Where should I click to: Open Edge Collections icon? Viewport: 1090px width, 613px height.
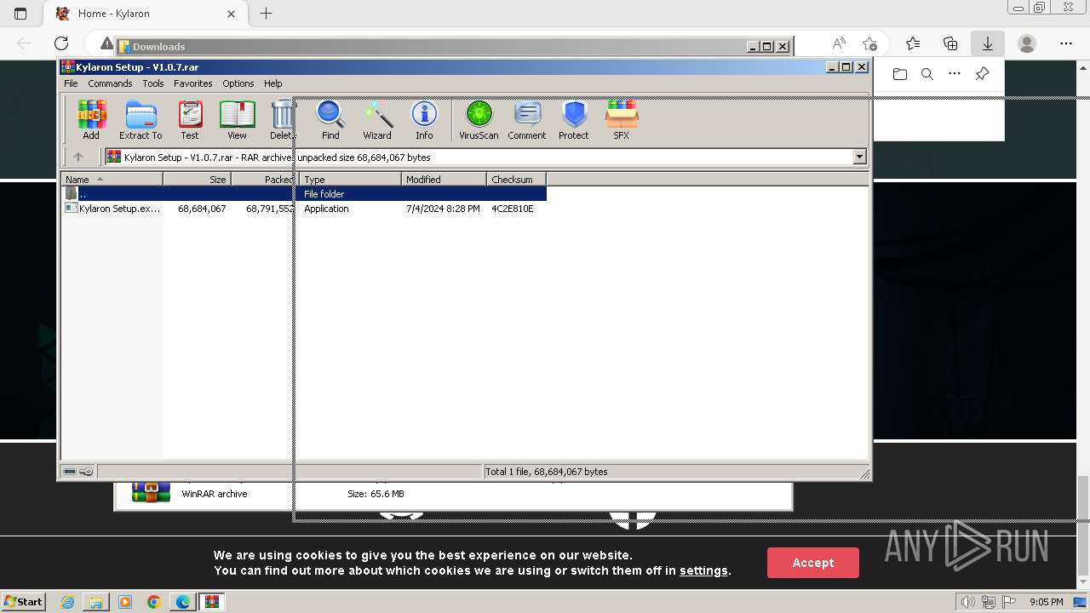950,43
